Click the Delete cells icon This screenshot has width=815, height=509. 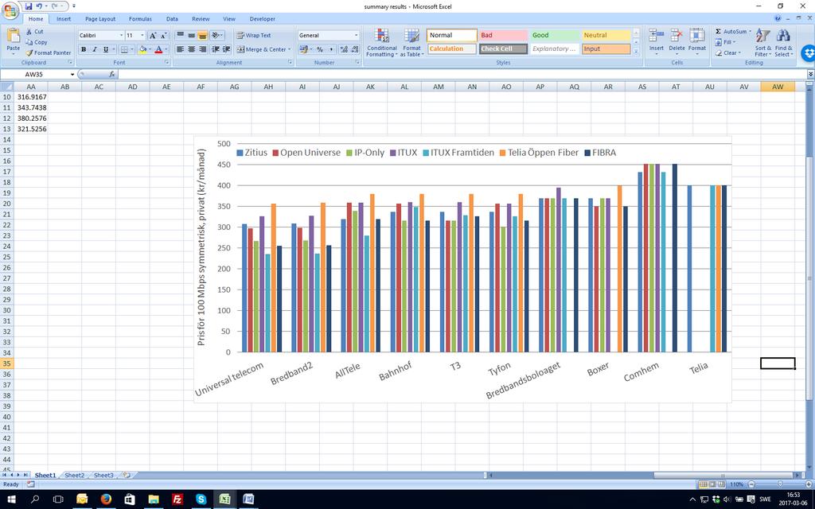(677, 37)
